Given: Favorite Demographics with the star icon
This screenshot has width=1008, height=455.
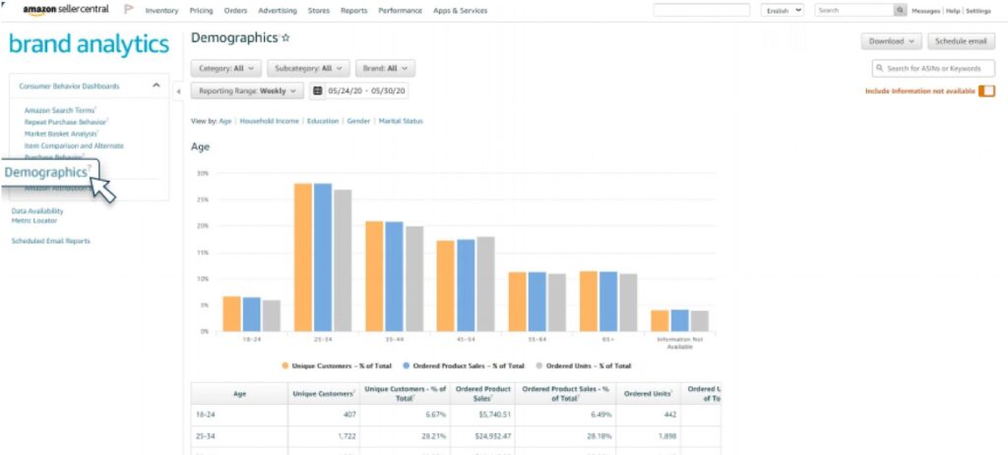Looking at the screenshot, I should [285, 38].
